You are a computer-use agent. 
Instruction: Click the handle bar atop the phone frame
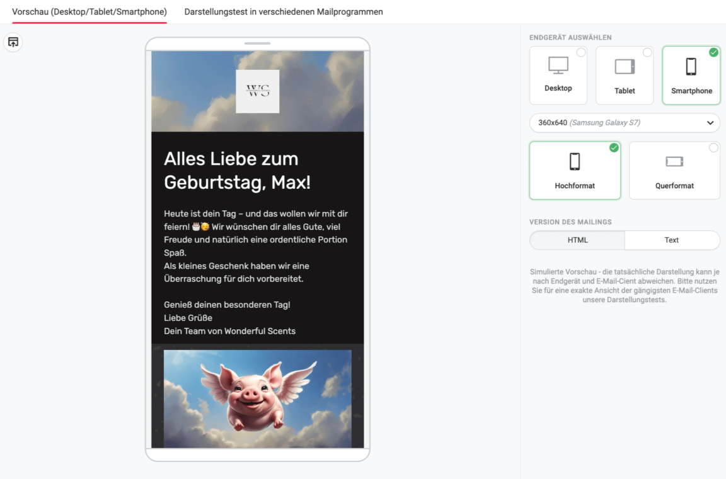click(x=257, y=43)
